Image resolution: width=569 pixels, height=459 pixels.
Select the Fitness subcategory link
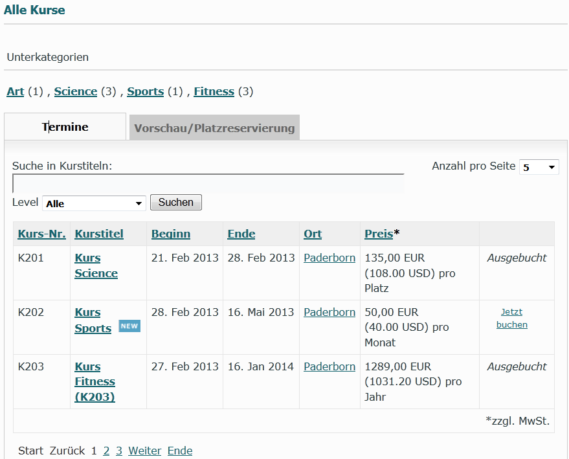214,91
